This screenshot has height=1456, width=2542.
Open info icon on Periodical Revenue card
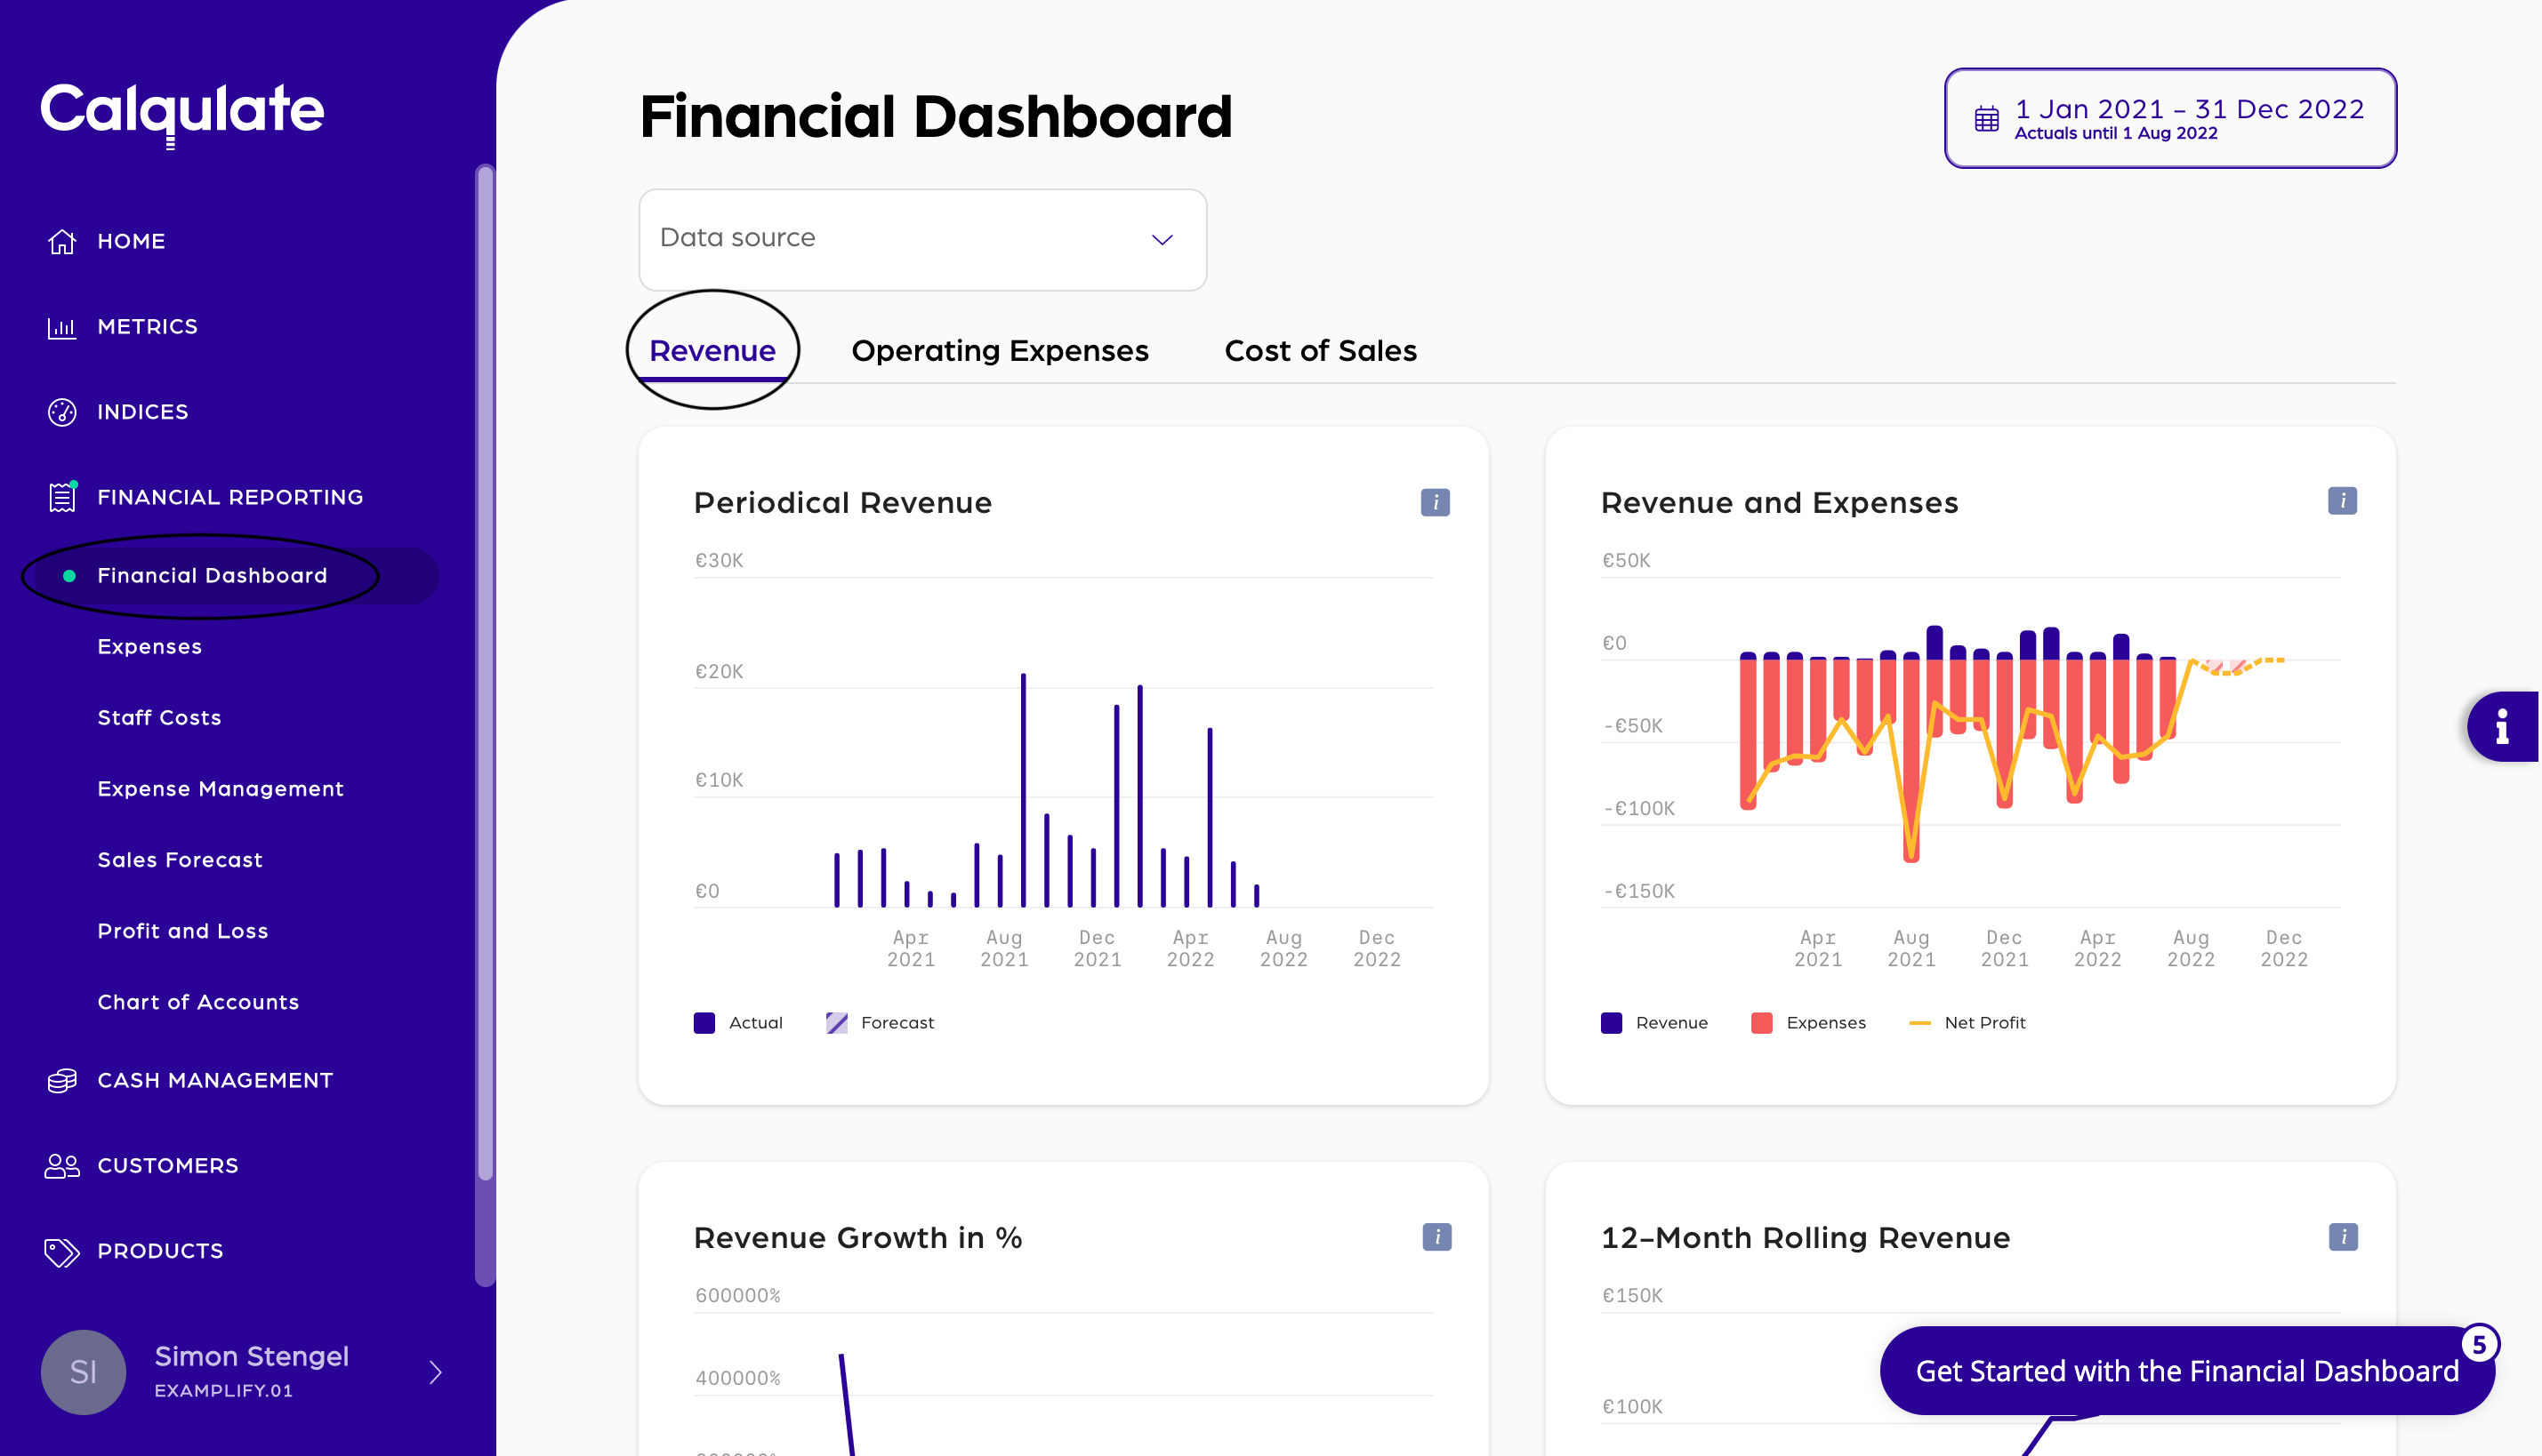[x=1435, y=502]
